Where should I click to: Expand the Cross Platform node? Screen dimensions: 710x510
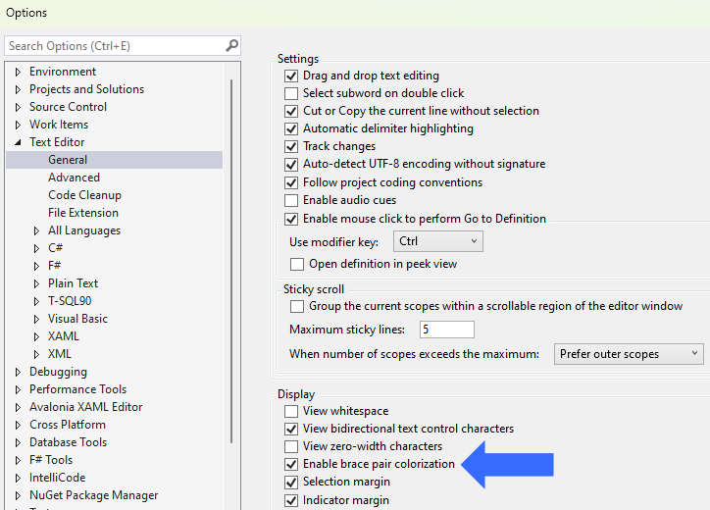pos(18,426)
